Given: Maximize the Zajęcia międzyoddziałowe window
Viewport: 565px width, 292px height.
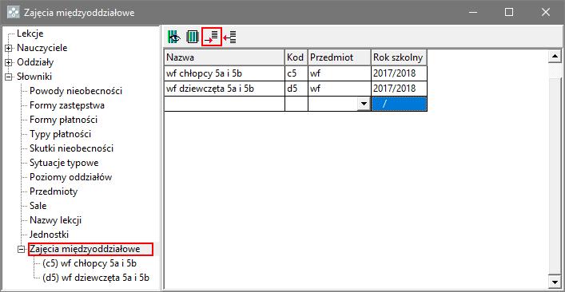Looking at the screenshot, I should pyautogui.click(x=509, y=13).
